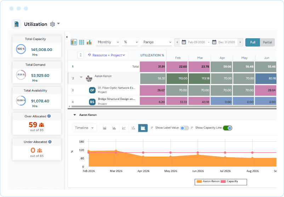Open start date calendar icon

pos(184,42)
